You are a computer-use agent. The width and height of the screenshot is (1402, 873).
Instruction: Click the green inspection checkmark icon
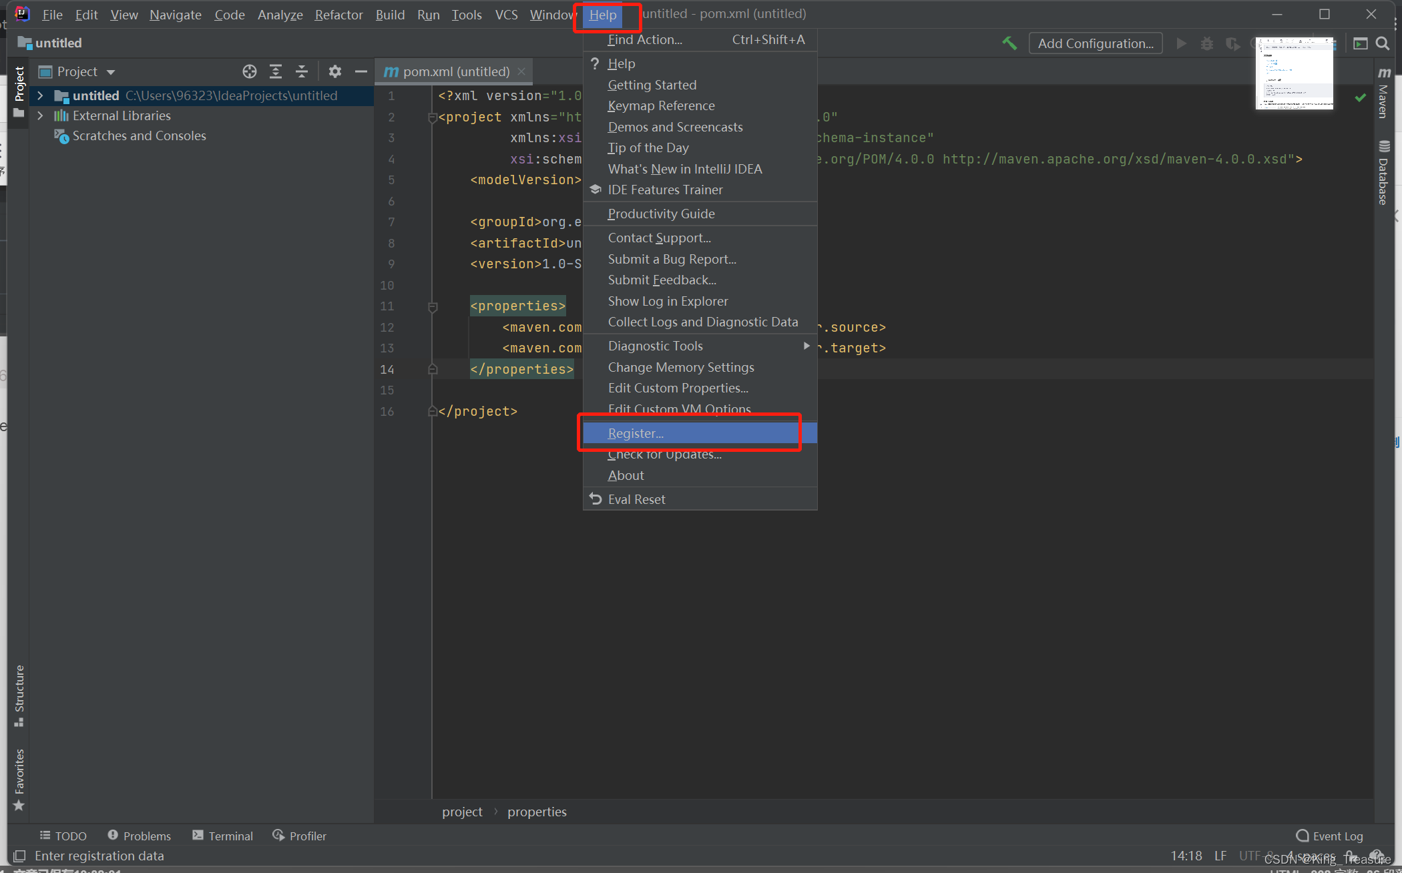[1360, 98]
